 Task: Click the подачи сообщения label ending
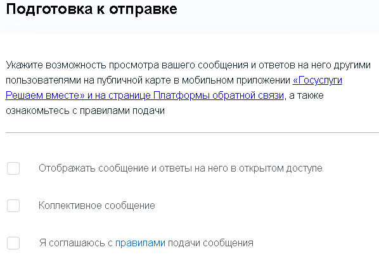[210, 243]
